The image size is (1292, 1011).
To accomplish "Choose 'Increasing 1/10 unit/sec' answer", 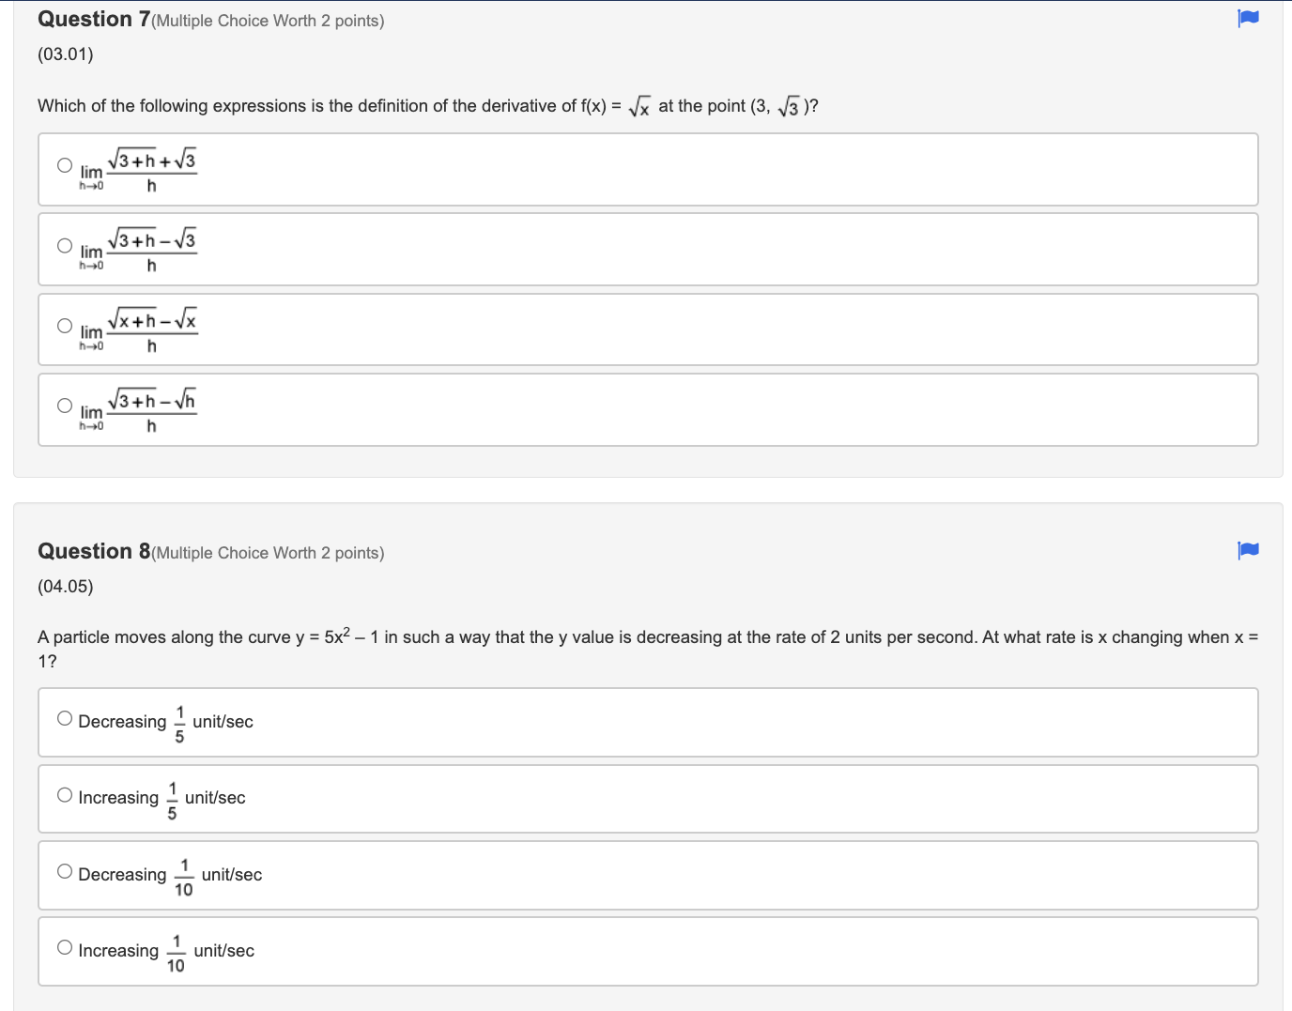I will [x=64, y=947].
